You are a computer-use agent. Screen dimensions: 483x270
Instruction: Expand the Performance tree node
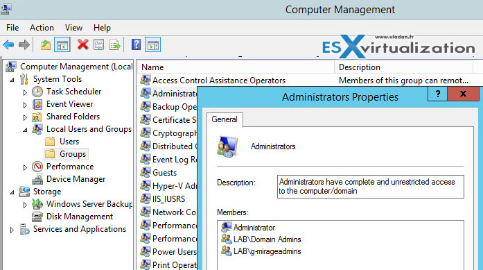(x=25, y=167)
